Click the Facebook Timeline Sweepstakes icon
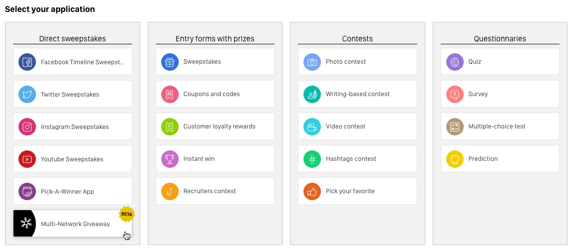Image resolution: width=572 pixels, height=249 pixels. tap(27, 62)
